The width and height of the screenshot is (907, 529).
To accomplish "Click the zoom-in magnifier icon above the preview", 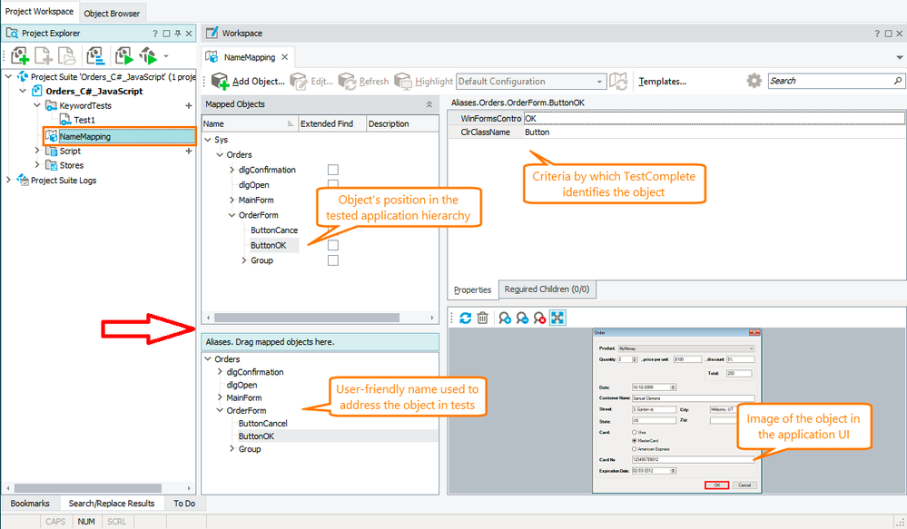I will [x=504, y=318].
